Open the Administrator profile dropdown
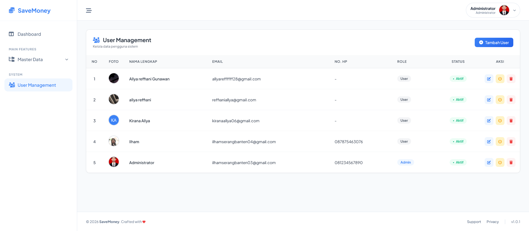The width and height of the screenshot is (529, 231). click(x=493, y=10)
